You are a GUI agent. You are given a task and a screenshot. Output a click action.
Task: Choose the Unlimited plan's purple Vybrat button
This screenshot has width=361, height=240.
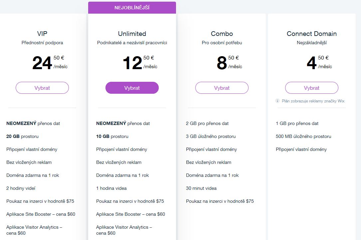coord(132,88)
